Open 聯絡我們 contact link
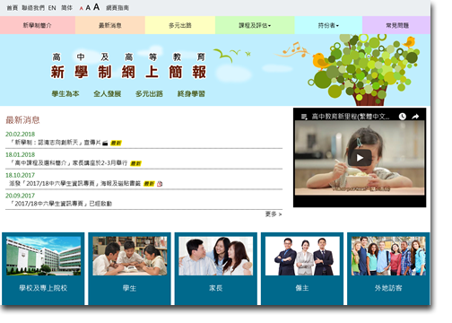 33,8
